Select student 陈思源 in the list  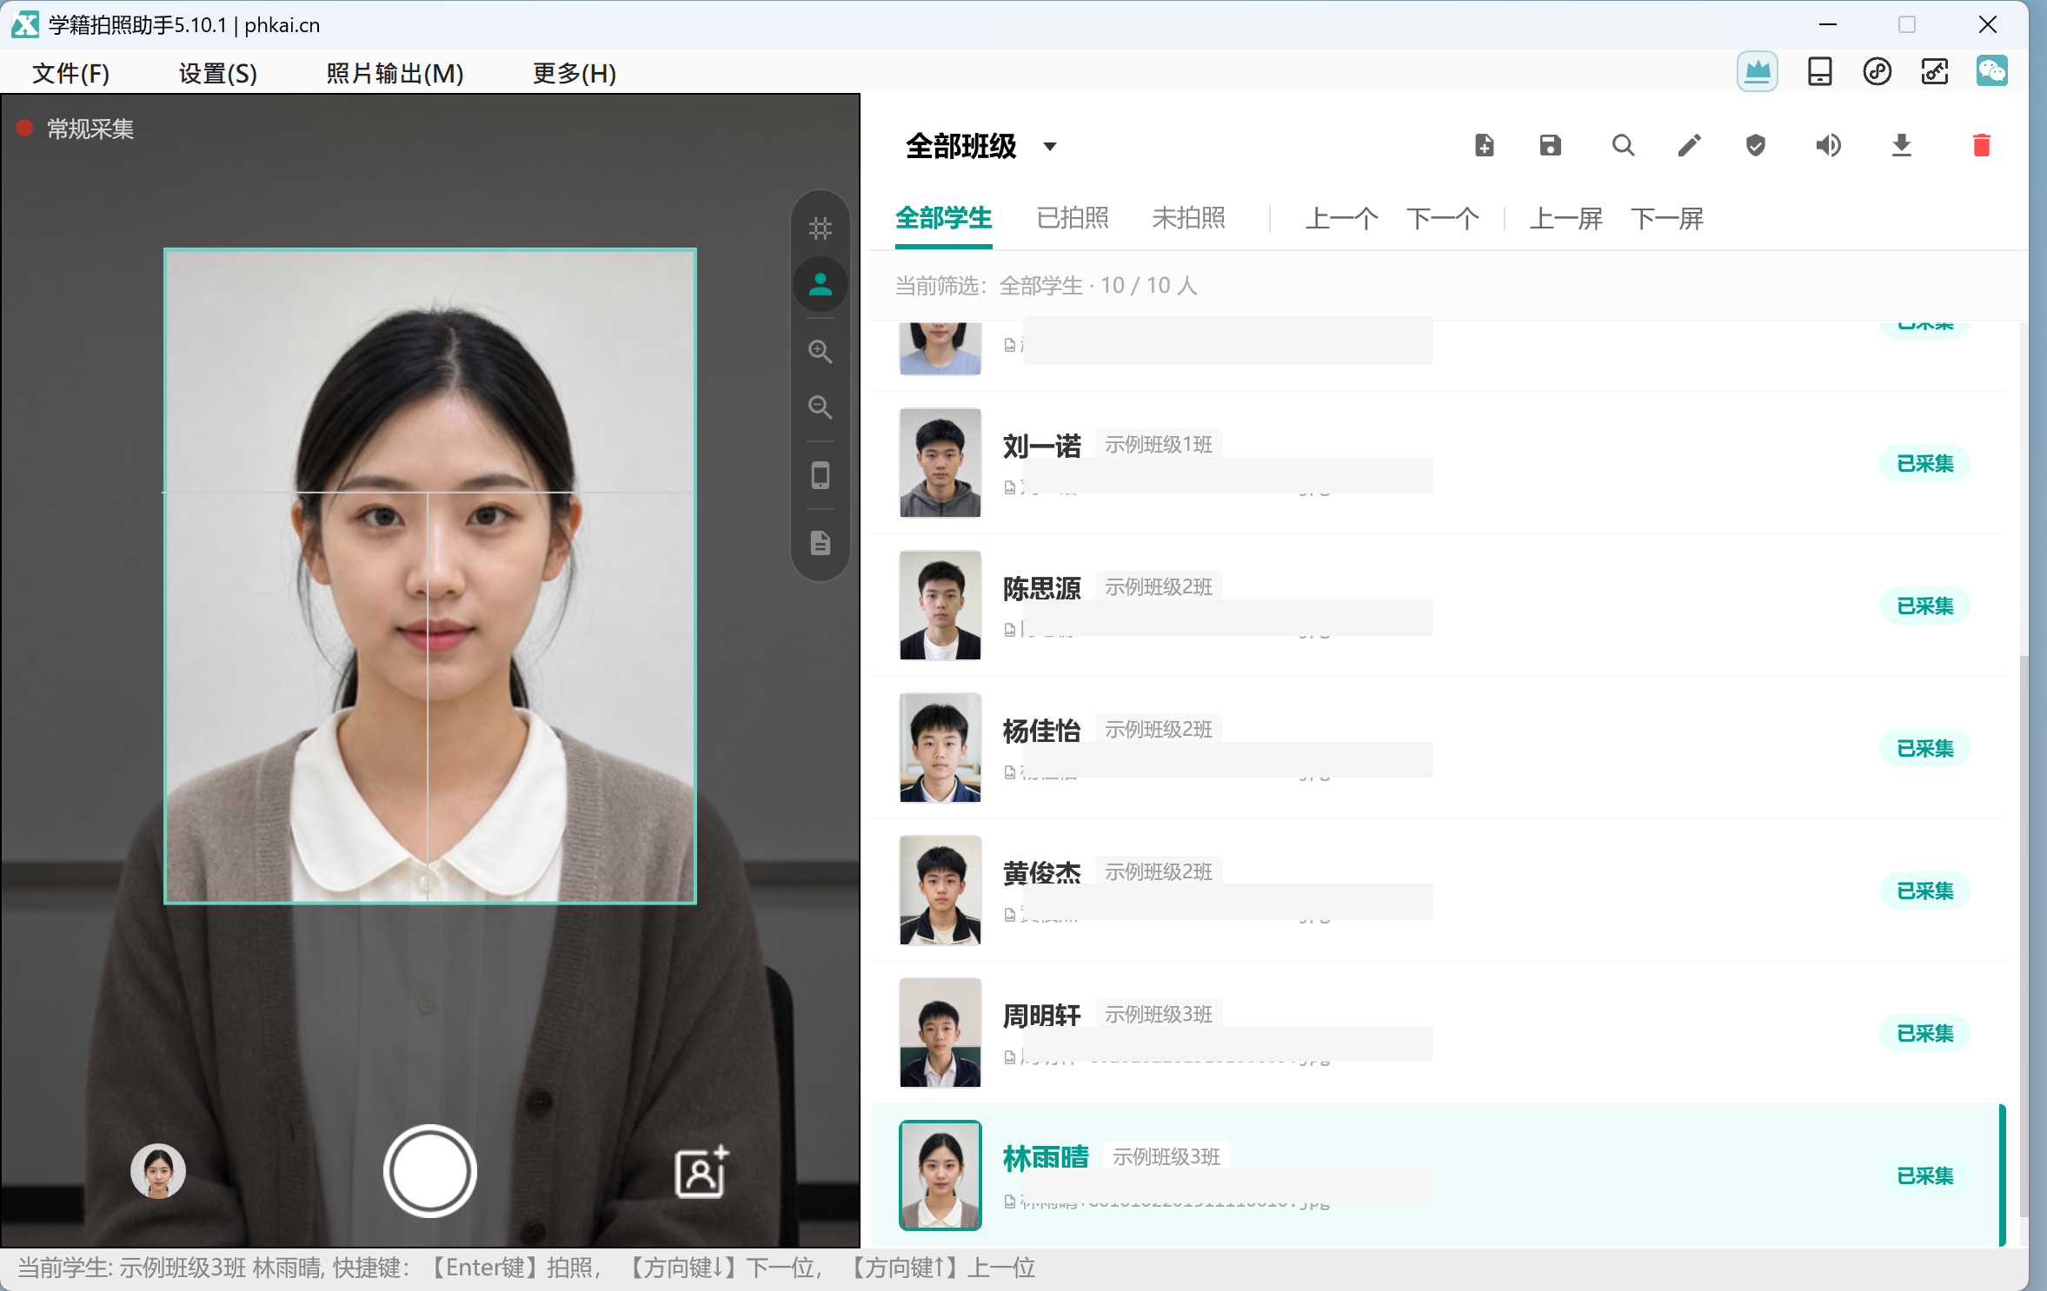[1438, 606]
